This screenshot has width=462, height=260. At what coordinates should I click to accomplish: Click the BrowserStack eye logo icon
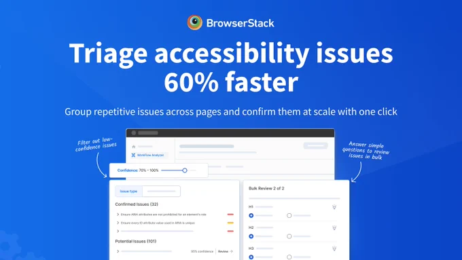tap(195, 22)
